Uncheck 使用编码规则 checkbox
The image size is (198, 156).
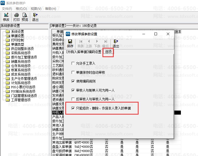73,81
